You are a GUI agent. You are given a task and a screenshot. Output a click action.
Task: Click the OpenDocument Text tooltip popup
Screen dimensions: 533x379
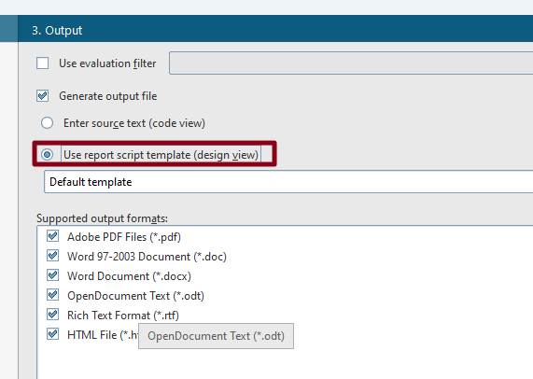click(216, 336)
